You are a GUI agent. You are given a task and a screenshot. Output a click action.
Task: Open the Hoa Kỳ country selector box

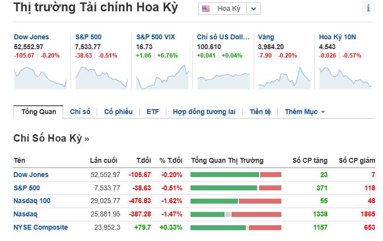230,9
